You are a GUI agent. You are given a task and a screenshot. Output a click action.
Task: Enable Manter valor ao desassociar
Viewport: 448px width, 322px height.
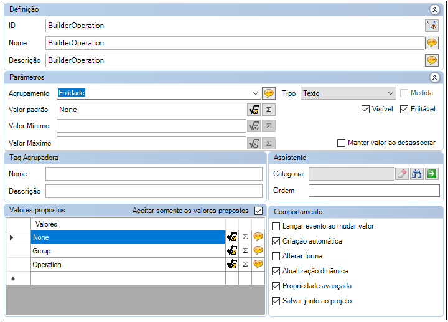[x=341, y=143]
